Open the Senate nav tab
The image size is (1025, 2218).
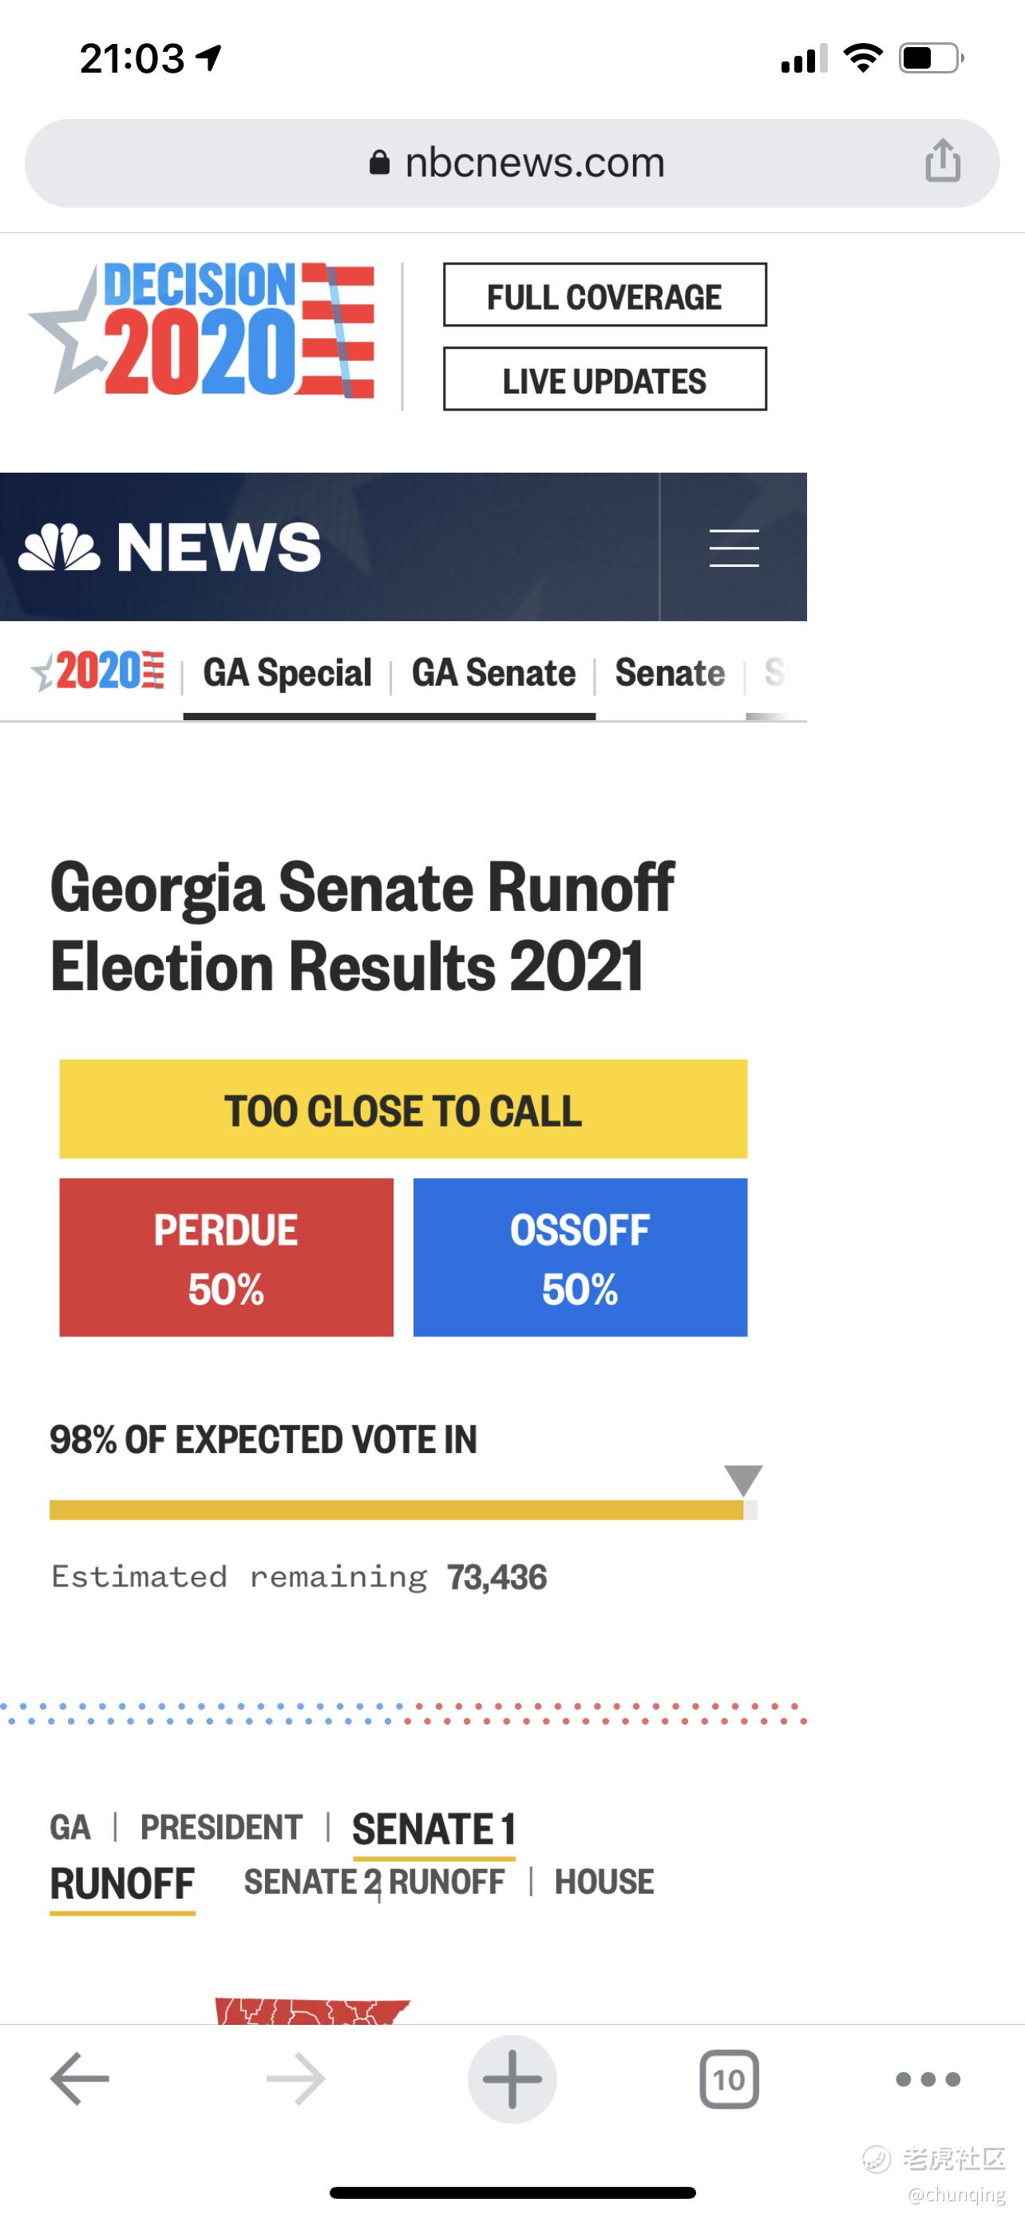(670, 672)
